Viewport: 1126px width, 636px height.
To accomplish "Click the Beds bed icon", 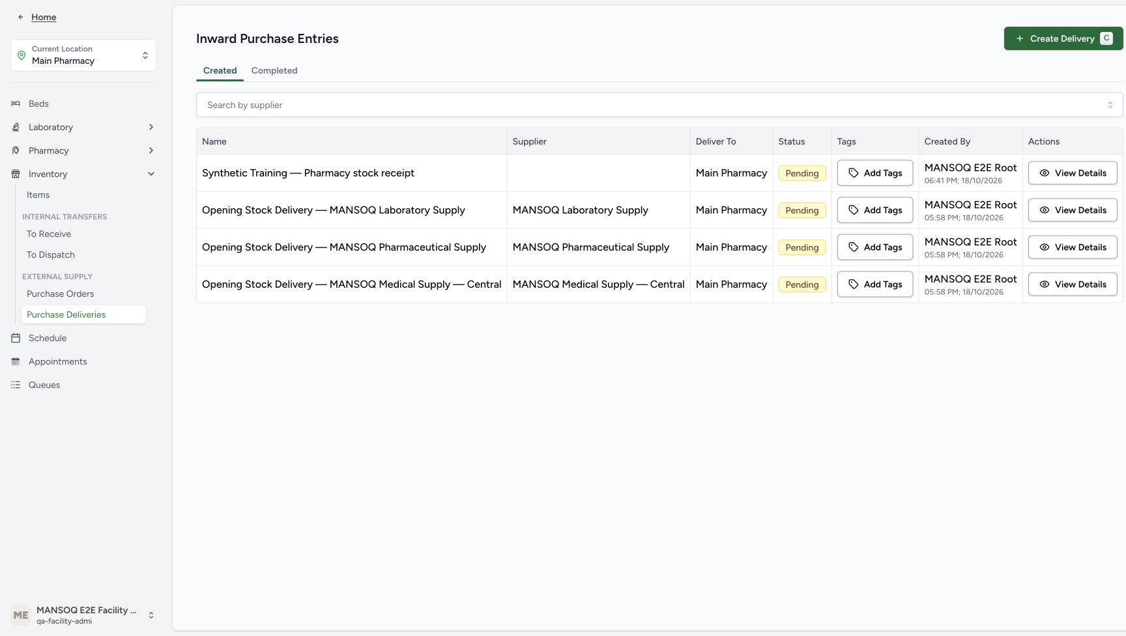I will click(16, 104).
